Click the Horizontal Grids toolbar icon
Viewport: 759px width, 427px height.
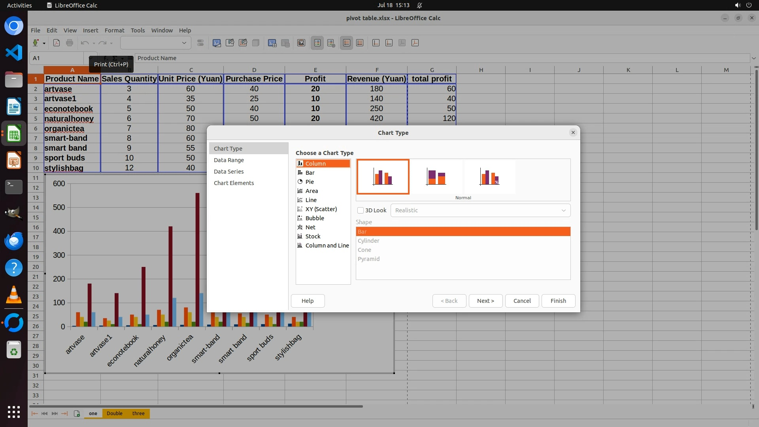pyautogui.click(x=347, y=43)
